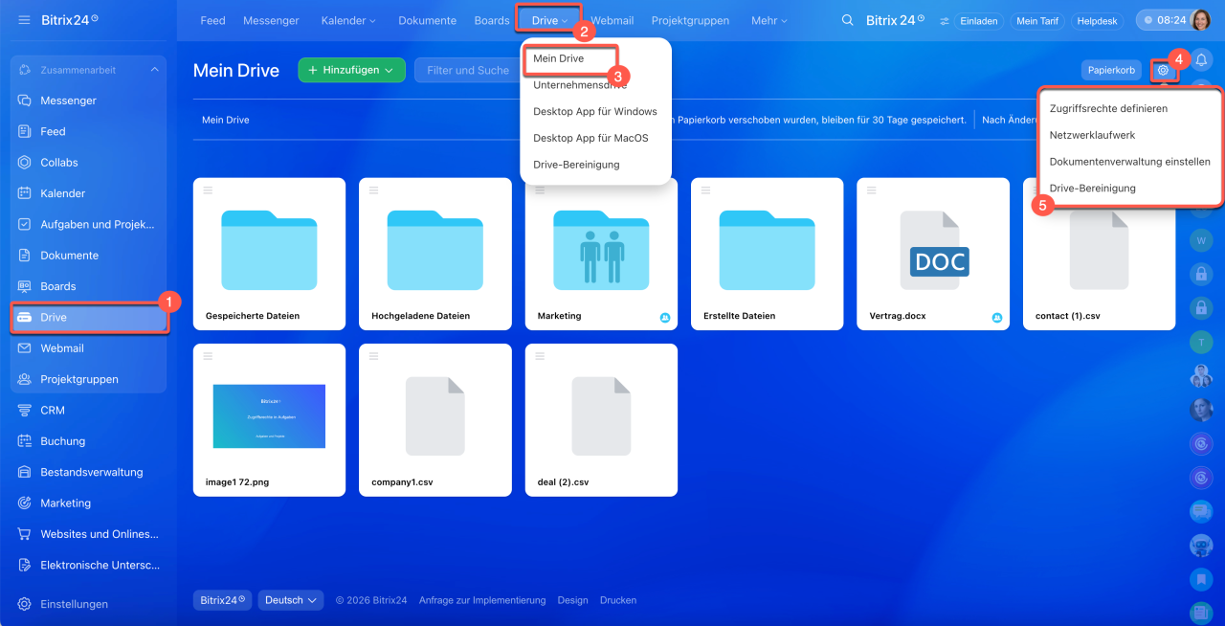Collapse the Zusammenarbeit sidebar section
1225x626 pixels.
coord(154,70)
